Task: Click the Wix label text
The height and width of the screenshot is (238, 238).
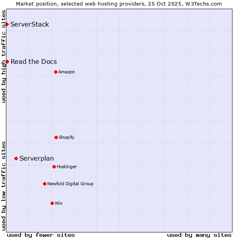Action: click(59, 203)
